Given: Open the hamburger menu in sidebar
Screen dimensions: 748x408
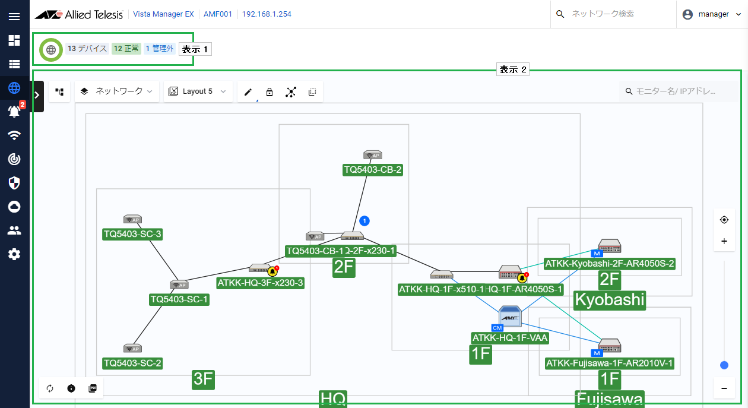Looking at the screenshot, I should [x=14, y=17].
